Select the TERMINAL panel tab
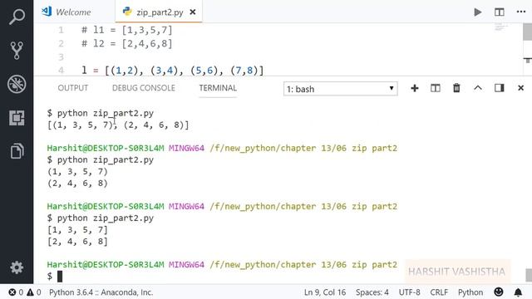The height and width of the screenshot is (299, 532). tap(218, 88)
